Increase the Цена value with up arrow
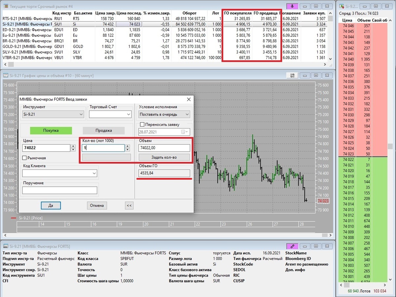396x297 pixels. [73, 146]
